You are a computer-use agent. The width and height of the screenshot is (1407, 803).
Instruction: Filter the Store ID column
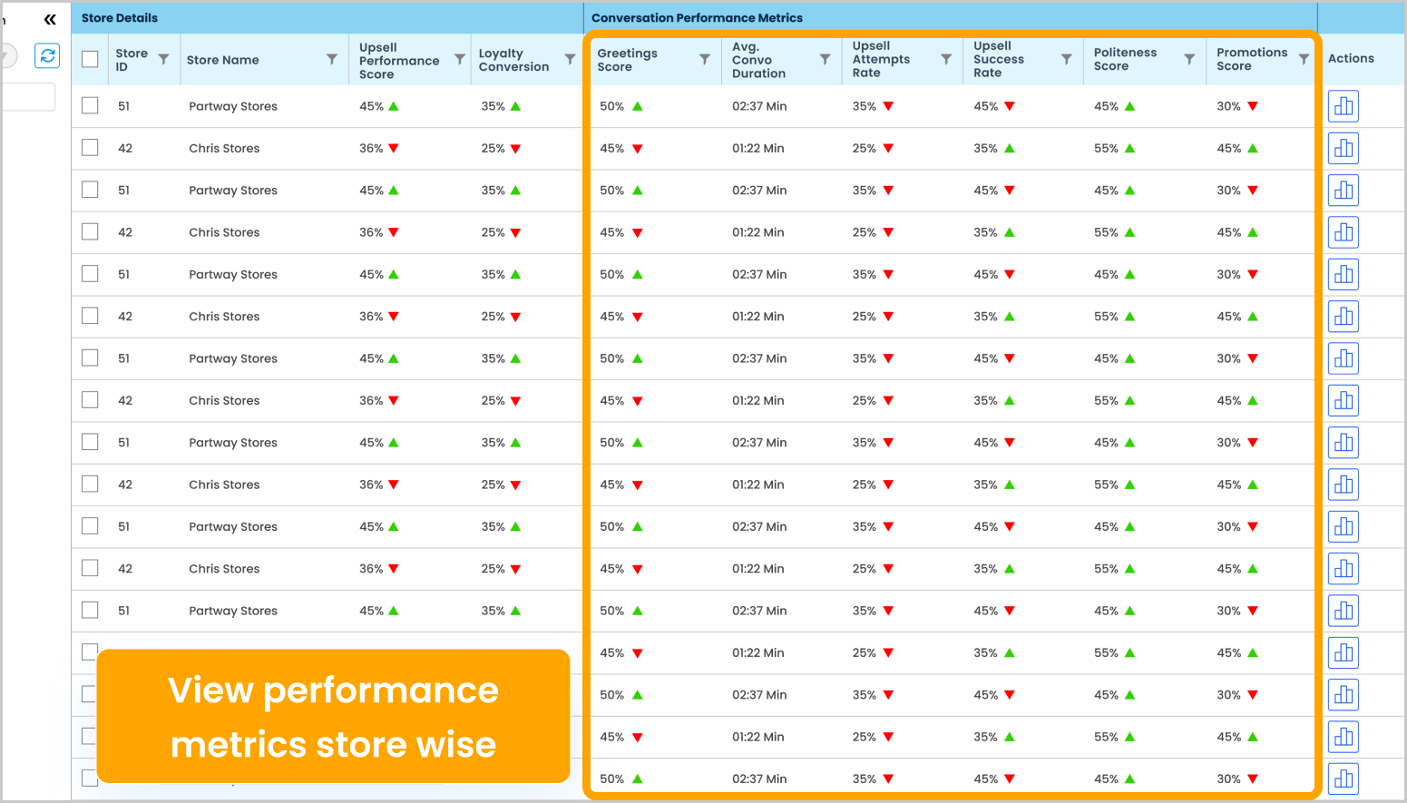tap(163, 59)
